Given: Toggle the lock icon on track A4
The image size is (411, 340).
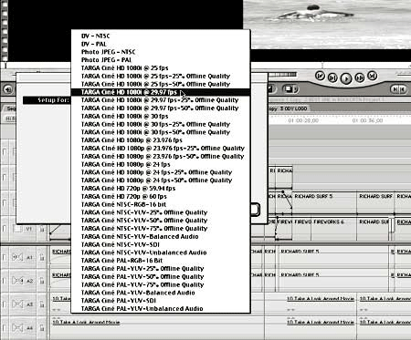Looking at the screenshot, I should [x=42, y=328].
